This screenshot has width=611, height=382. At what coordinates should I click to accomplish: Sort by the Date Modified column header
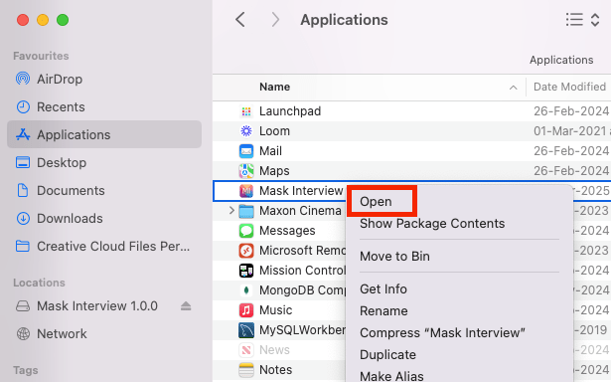point(569,87)
